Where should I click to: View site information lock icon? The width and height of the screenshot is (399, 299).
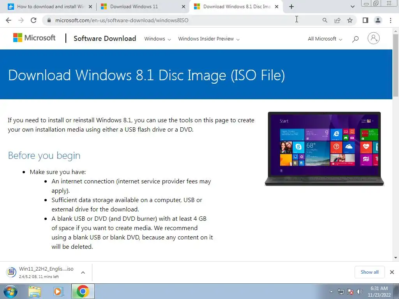49,20
